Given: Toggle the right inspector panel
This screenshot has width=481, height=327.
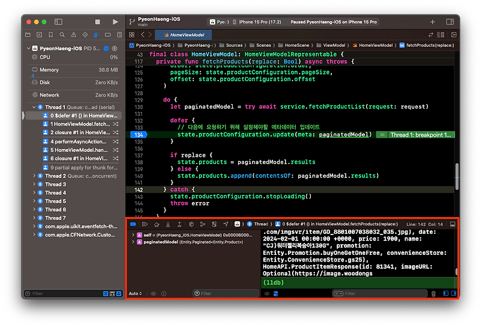Looking at the screenshot, I should coord(450,22).
